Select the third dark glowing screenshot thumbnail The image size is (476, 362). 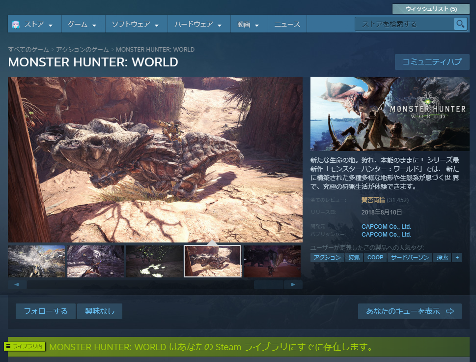click(x=154, y=261)
